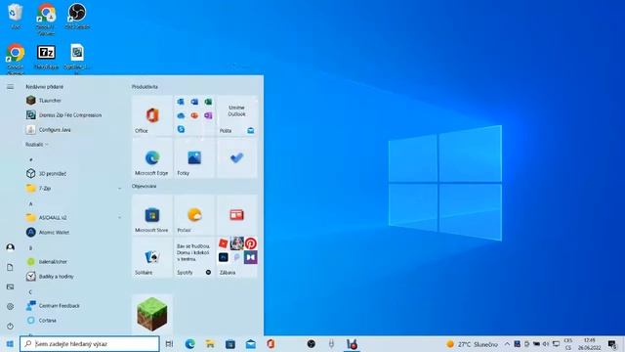Open the small Outlook tile in Office folder

(x=181, y=102)
